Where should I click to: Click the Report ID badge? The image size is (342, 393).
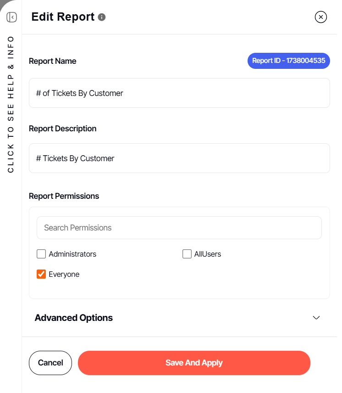pyautogui.click(x=288, y=61)
